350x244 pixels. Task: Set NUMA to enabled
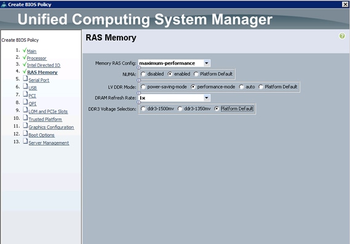pyautogui.click(x=170, y=74)
